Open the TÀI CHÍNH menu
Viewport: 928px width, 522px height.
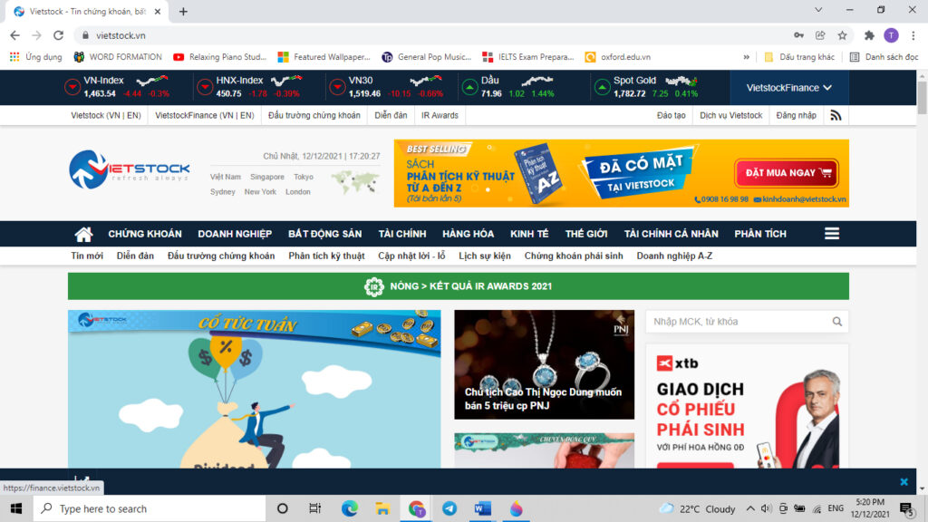402,234
